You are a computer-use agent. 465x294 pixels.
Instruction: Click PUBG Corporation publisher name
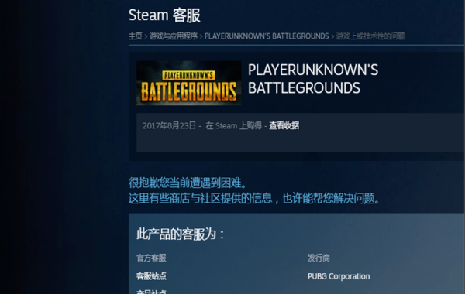coord(339,276)
